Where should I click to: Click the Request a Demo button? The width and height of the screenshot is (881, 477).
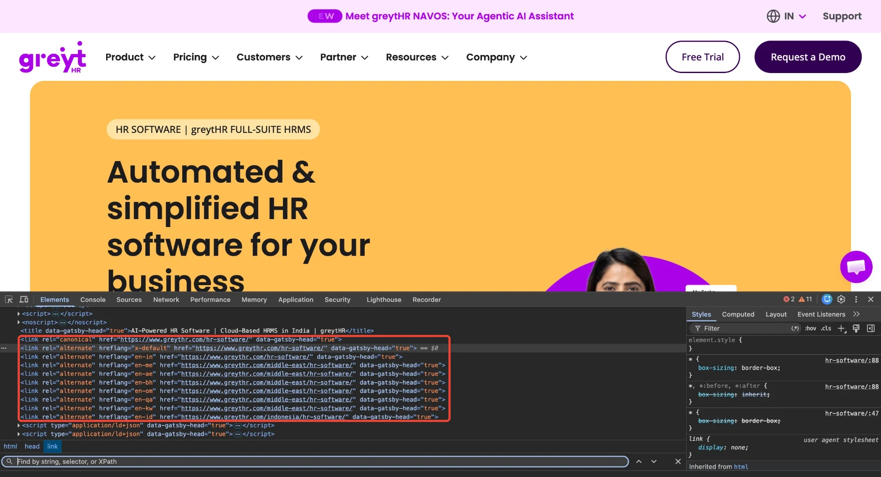pos(808,57)
